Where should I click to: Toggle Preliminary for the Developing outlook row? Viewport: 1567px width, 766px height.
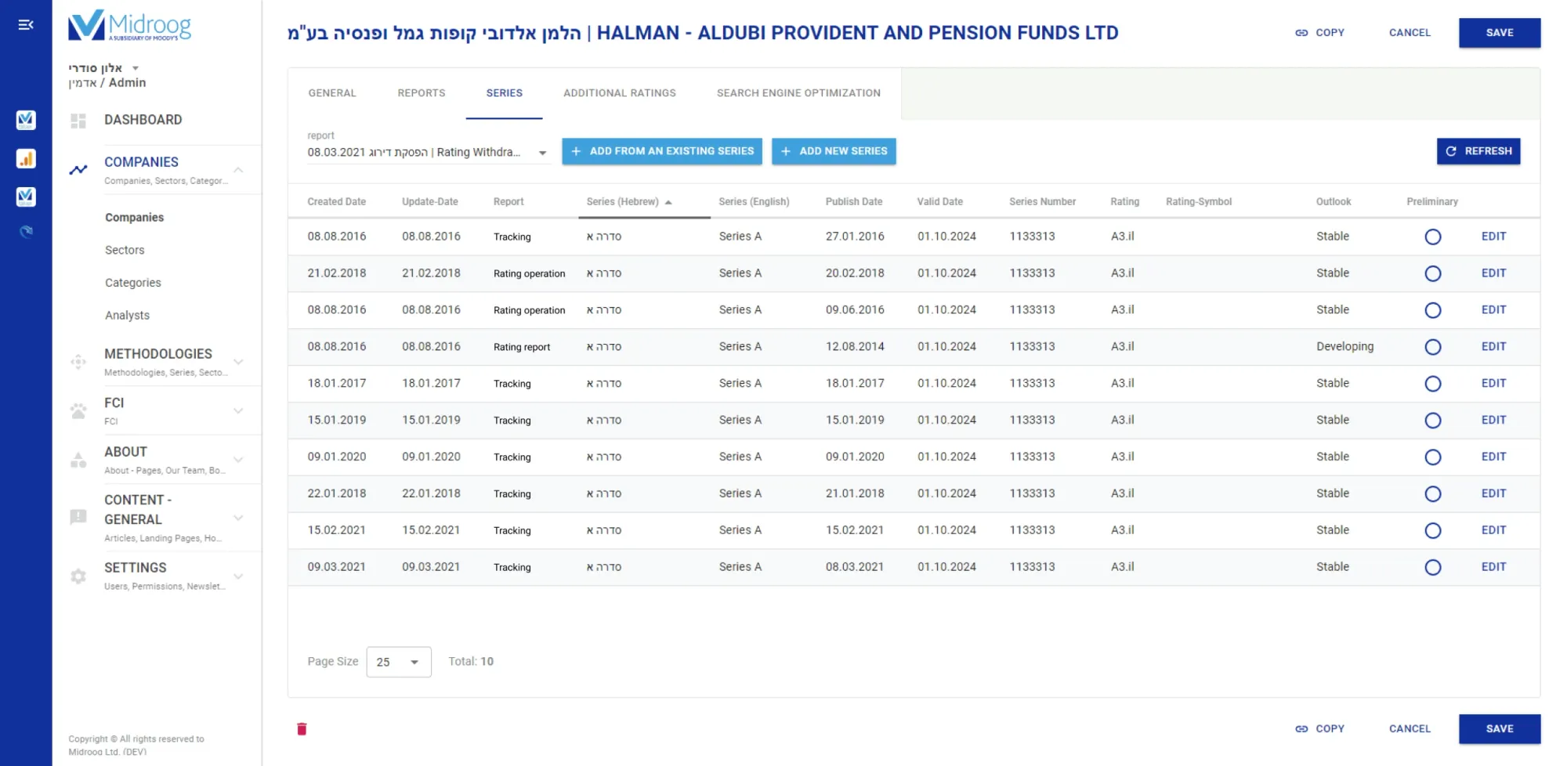tap(1433, 347)
